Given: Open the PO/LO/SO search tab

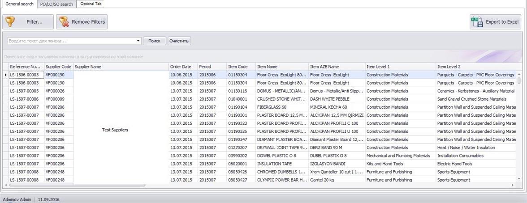Looking at the screenshot, I should (x=56, y=4).
